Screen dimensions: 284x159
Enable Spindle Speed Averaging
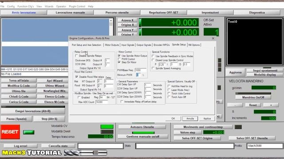pyautogui.click(x=153, y=68)
